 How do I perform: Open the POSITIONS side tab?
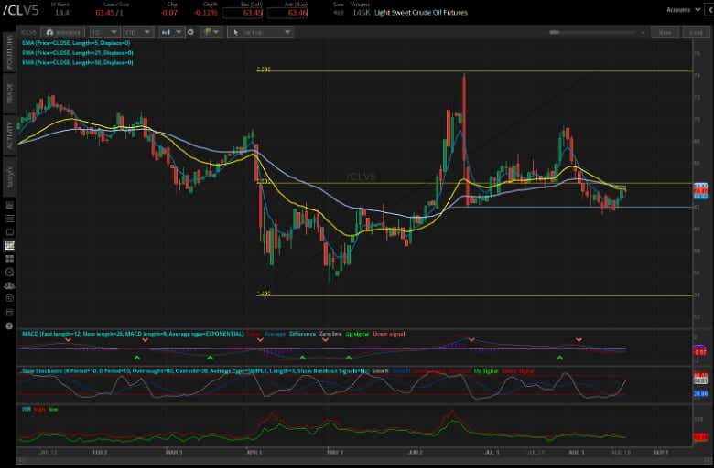(x=9, y=51)
